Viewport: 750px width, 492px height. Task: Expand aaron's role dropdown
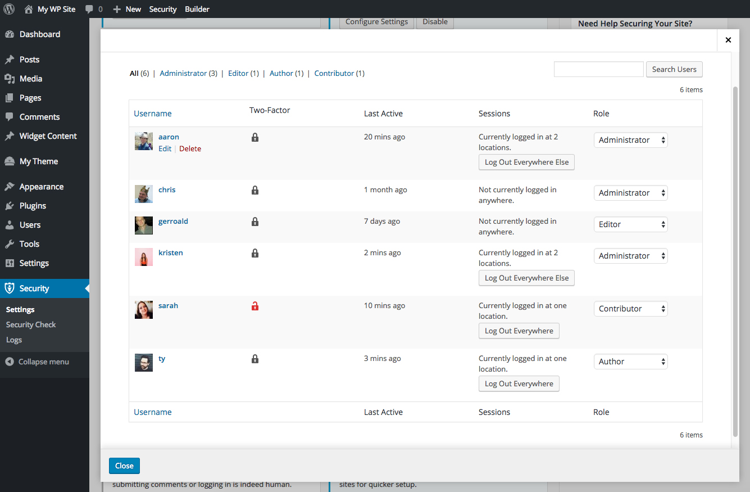coord(630,140)
